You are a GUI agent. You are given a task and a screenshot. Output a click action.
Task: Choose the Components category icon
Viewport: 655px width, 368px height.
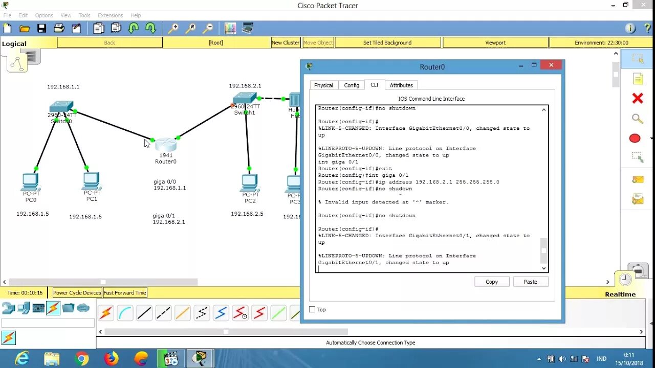38,308
